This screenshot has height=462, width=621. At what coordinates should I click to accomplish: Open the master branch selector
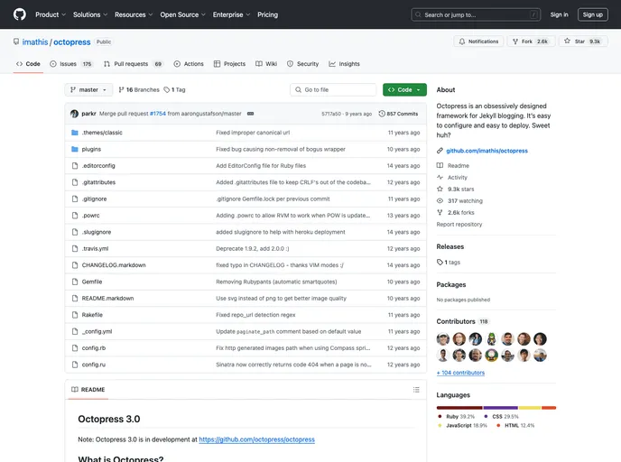point(88,90)
